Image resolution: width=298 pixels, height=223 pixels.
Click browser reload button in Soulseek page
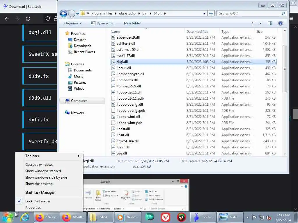click(28, 19)
